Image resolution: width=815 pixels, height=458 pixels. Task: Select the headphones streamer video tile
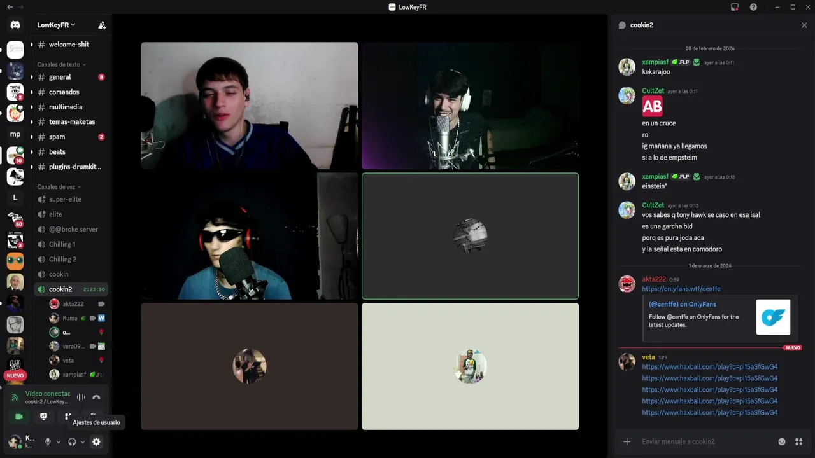[x=470, y=106]
